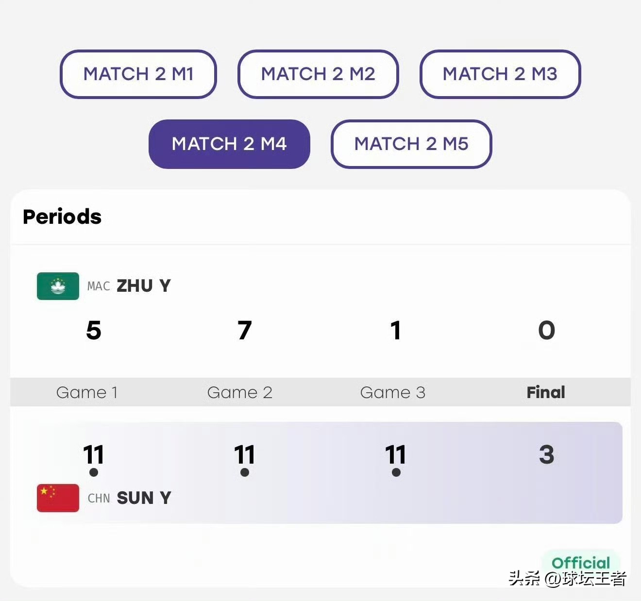Switch to MATCH 2 M2 tab
This screenshot has width=641, height=601.
pyautogui.click(x=318, y=74)
